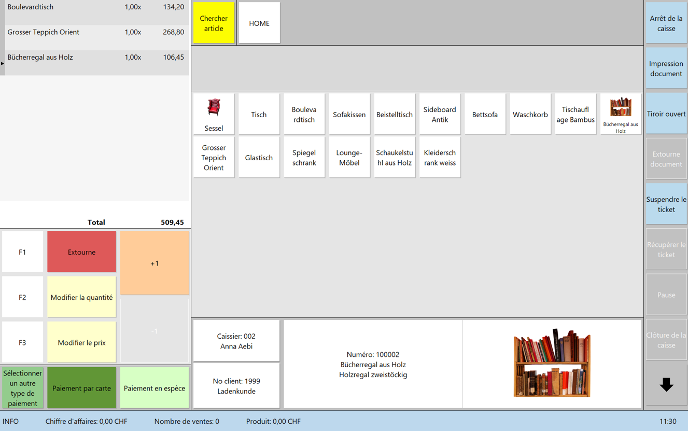Click the Bücherregal aus Holz article tile
Viewport: 688px width, 431px height.
pos(620,114)
